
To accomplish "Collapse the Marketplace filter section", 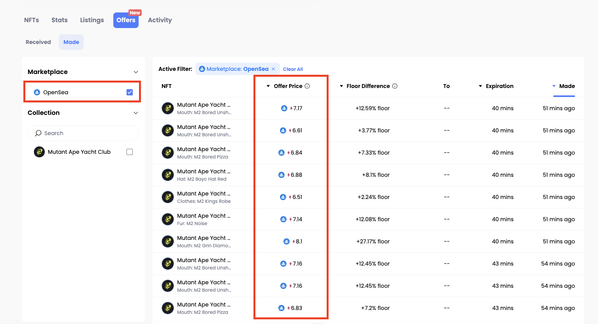I will click(x=136, y=72).
